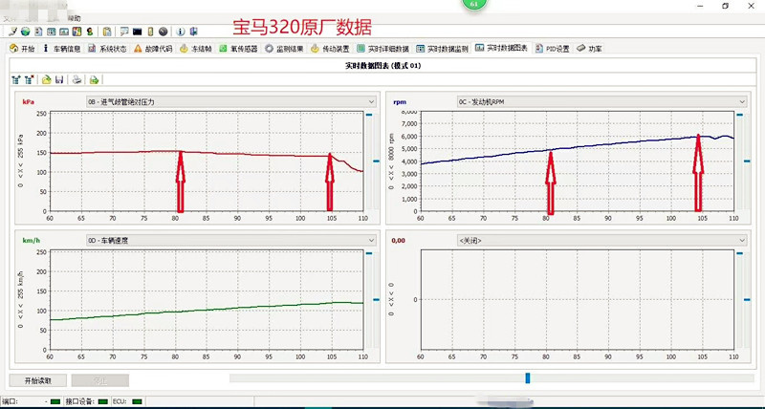Click the globe icon in main toolbar

point(25,32)
